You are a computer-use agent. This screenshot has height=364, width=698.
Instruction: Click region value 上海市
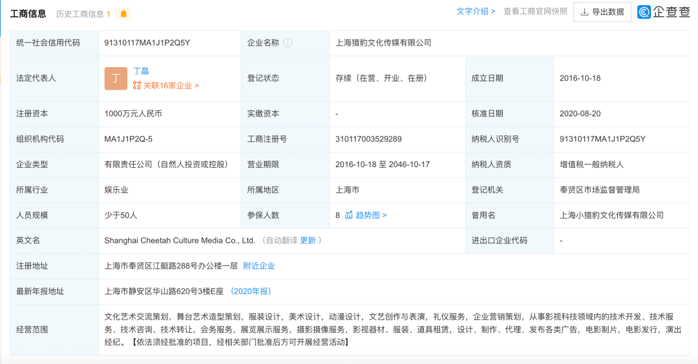[347, 190]
